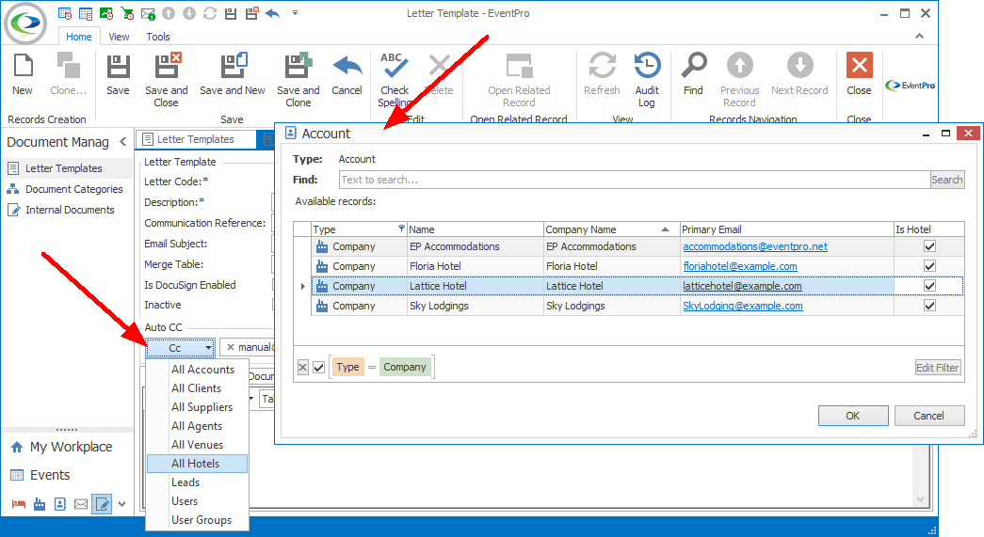This screenshot has height=537, width=984.
Task: Toggle Is Hotel checkbox for Floria Hotel
Action: 929,266
